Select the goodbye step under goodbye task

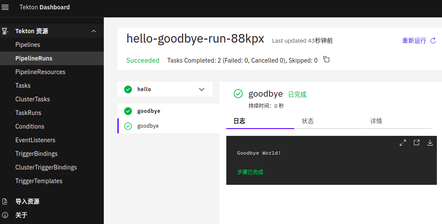point(168,126)
